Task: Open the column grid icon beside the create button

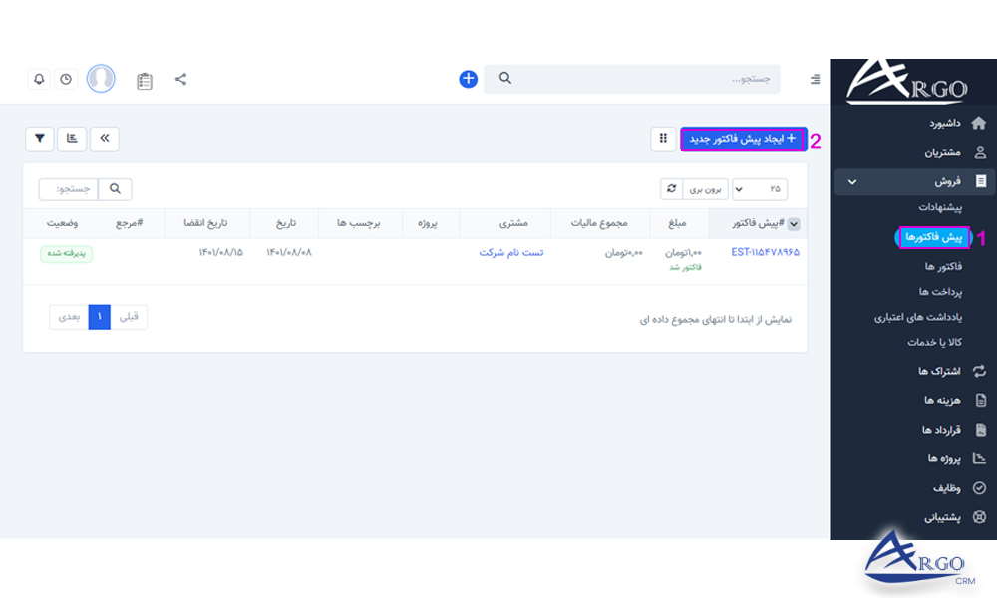Action: click(x=663, y=139)
